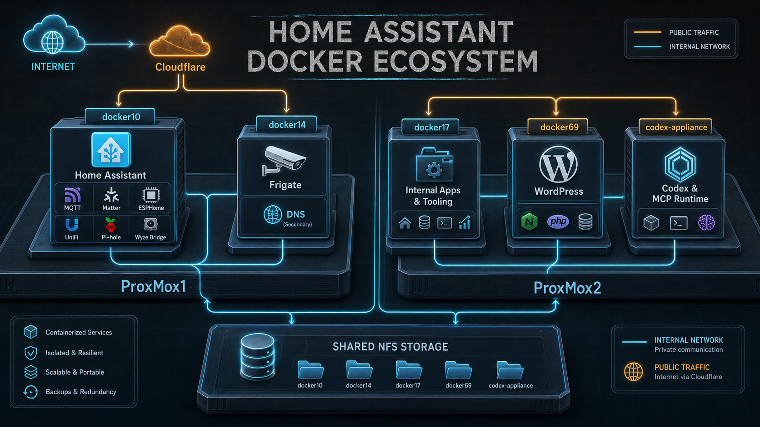The width and height of the screenshot is (760, 427).
Task: Click the DNS globe icon in docker14
Action: (273, 215)
